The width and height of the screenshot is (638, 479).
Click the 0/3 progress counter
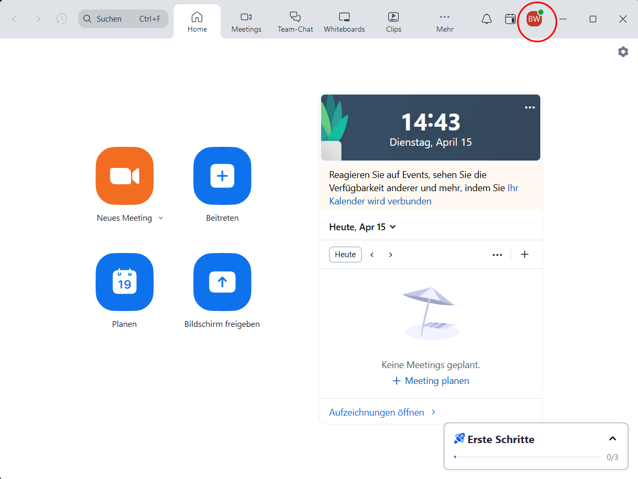click(612, 457)
